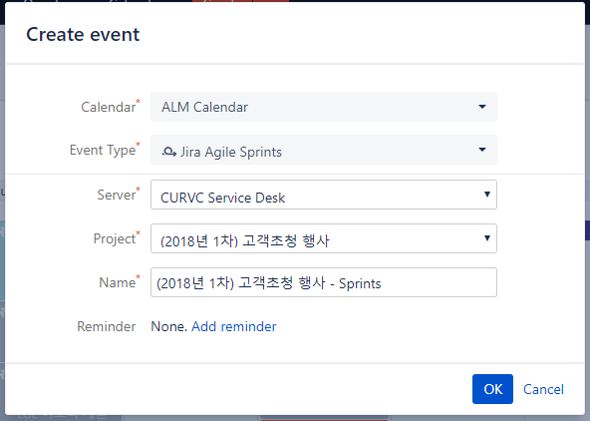Click the Server field label
The width and height of the screenshot is (590, 421).
tap(117, 196)
